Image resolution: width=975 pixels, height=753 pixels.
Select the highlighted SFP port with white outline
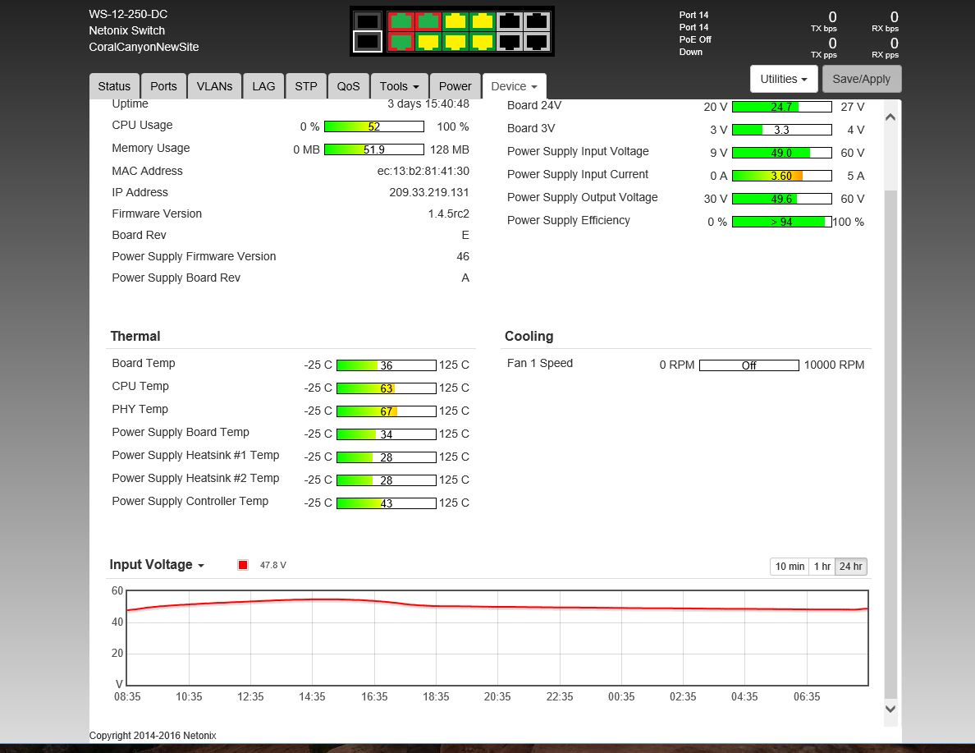[367, 42]
